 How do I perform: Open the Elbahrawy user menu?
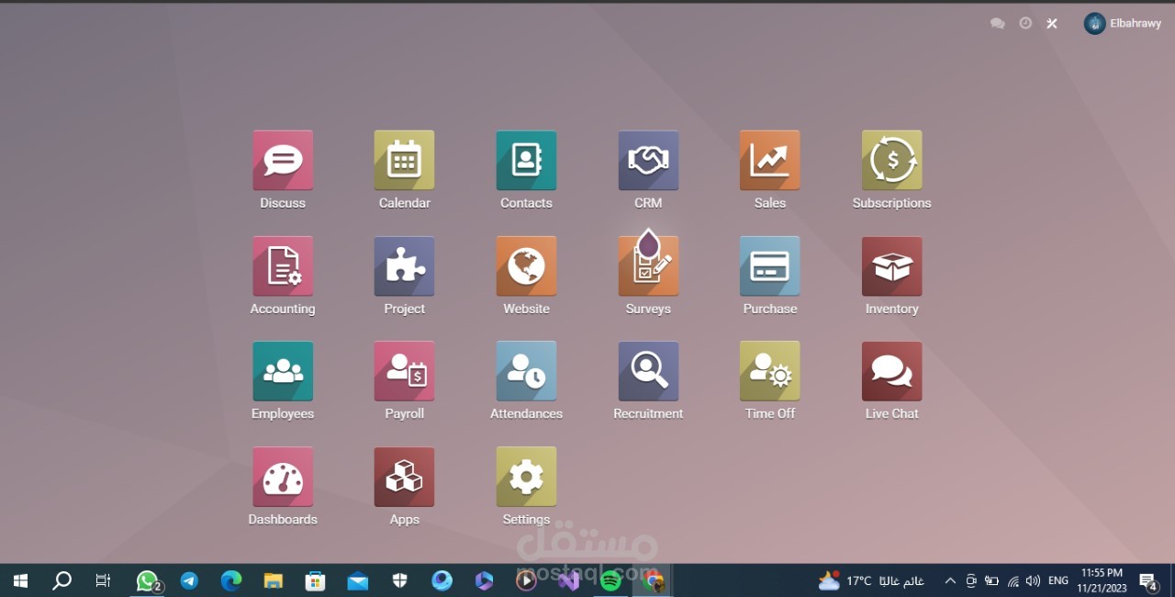coord(1123,24)
